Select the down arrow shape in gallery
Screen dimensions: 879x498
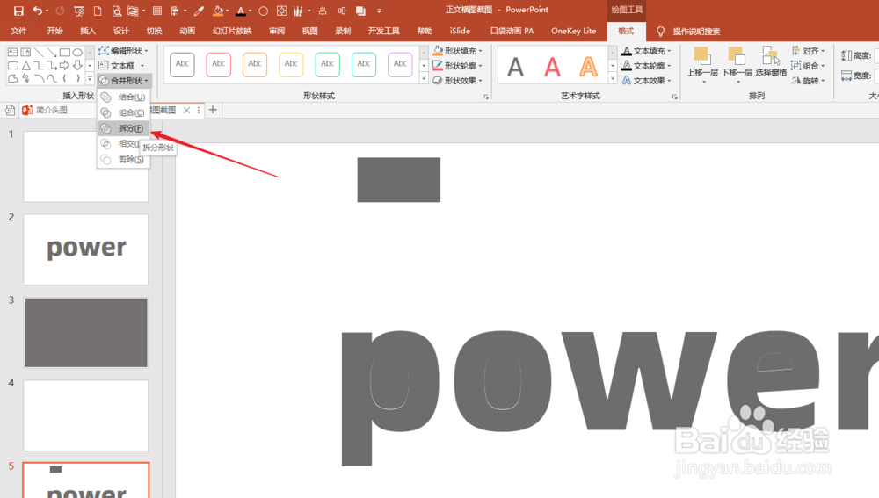(x=78, y=66)
